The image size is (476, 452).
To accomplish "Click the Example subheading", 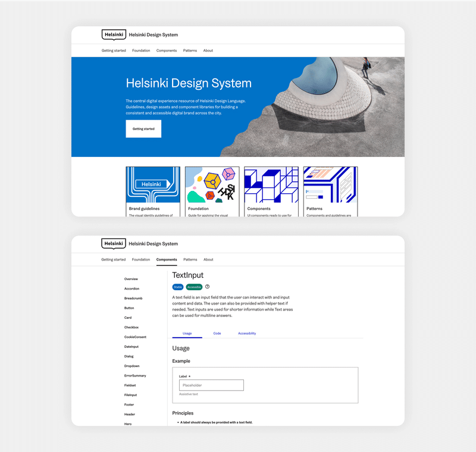I will [x=181, y=361].
